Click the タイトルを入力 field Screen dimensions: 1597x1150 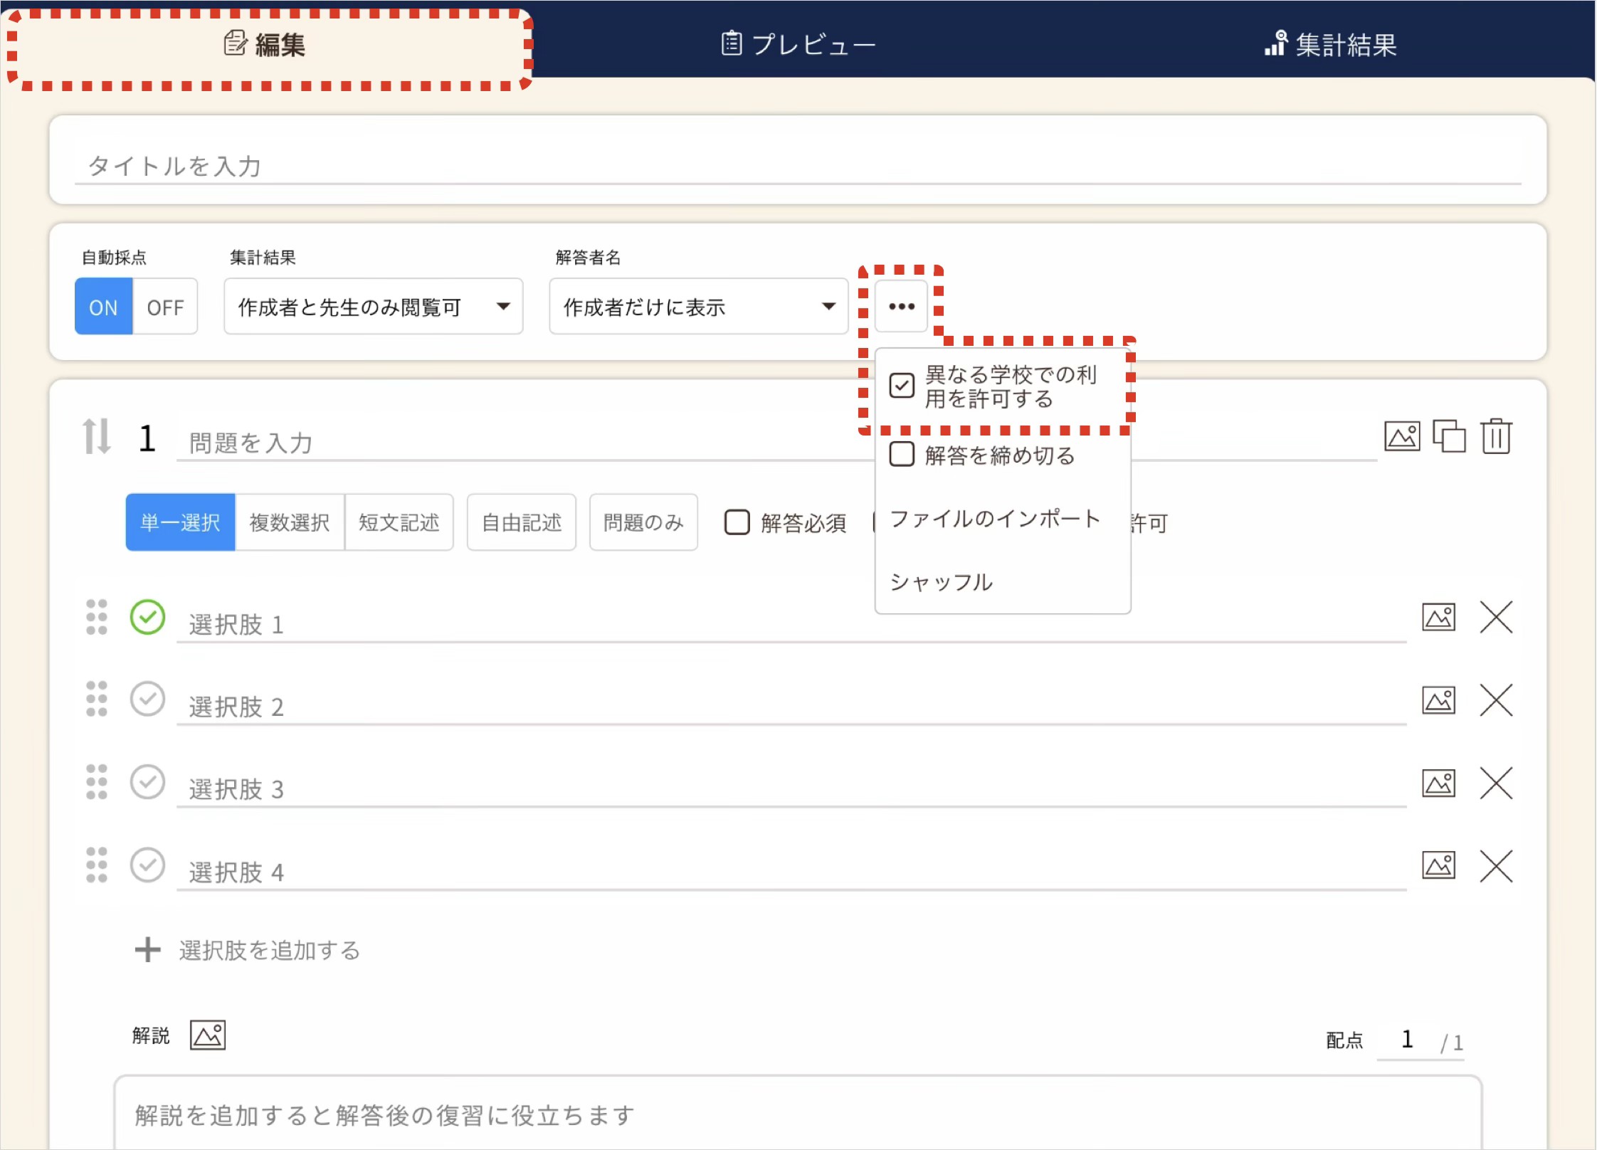tap(798, 167)
